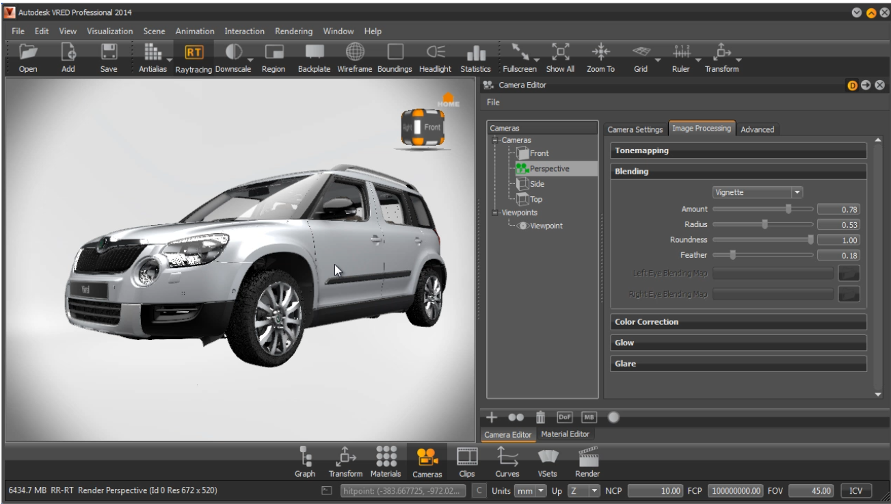Toggle Wireframe display
Image resolution: width=891 pixels, height=504 pixels.
tap(354, 53)
